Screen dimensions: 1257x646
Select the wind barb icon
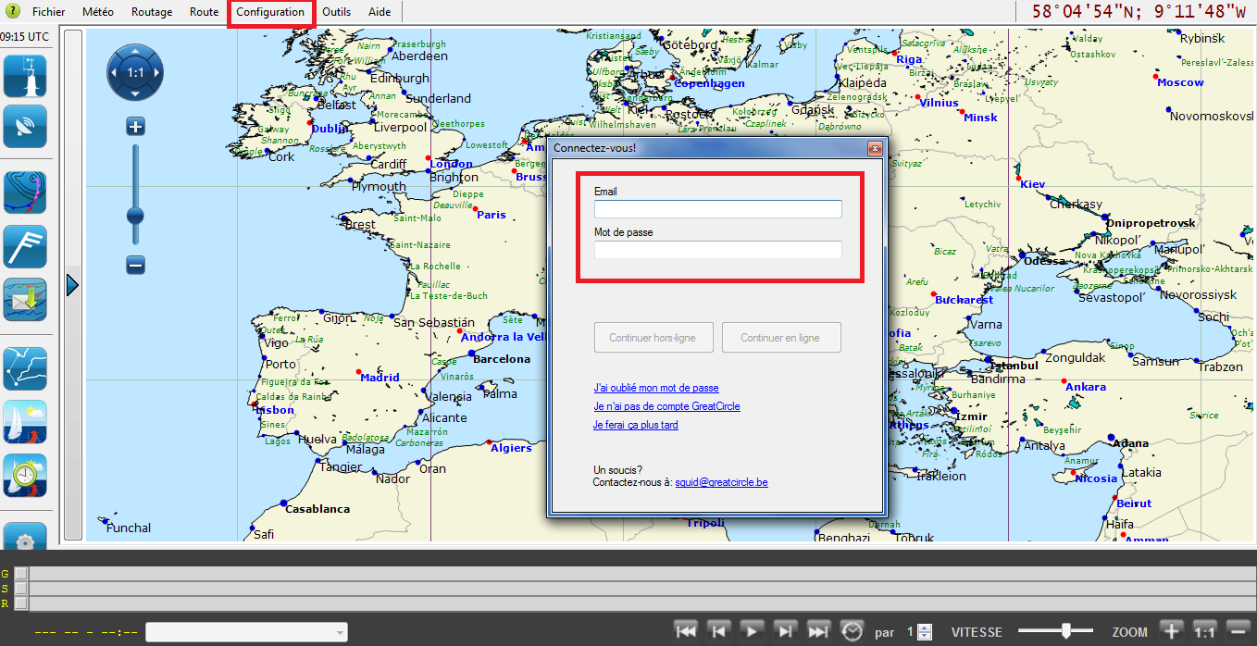pos(25,247)
